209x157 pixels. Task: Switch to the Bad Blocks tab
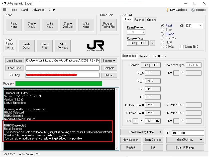tap(159, 56)
